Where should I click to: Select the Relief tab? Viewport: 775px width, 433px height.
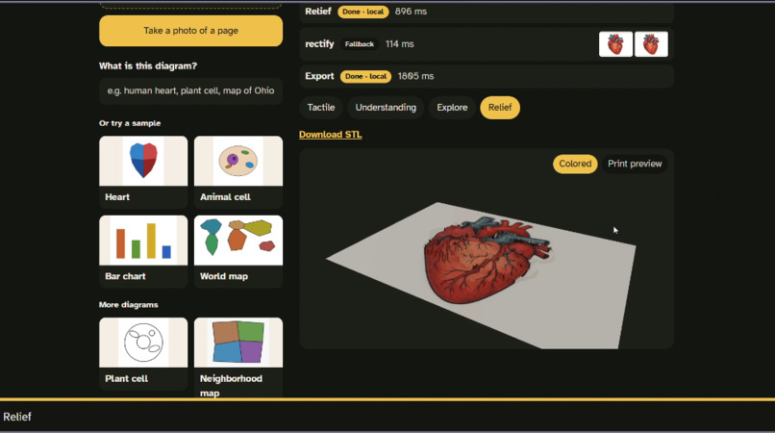500,108
